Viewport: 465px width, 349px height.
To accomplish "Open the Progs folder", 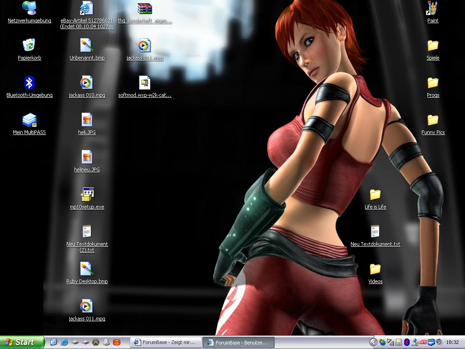I will tap(433, 83).
